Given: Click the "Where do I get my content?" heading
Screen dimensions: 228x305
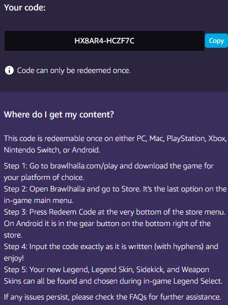Looking at the screenshot, I should (59, 115).
